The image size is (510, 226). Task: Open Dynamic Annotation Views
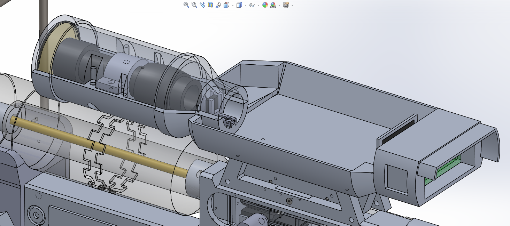pos(218,5)
